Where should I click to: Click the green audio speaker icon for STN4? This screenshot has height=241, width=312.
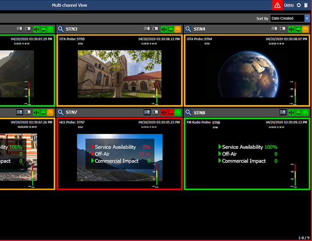coord(292,29)
